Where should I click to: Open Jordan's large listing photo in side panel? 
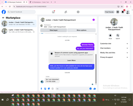click(114, 22)
